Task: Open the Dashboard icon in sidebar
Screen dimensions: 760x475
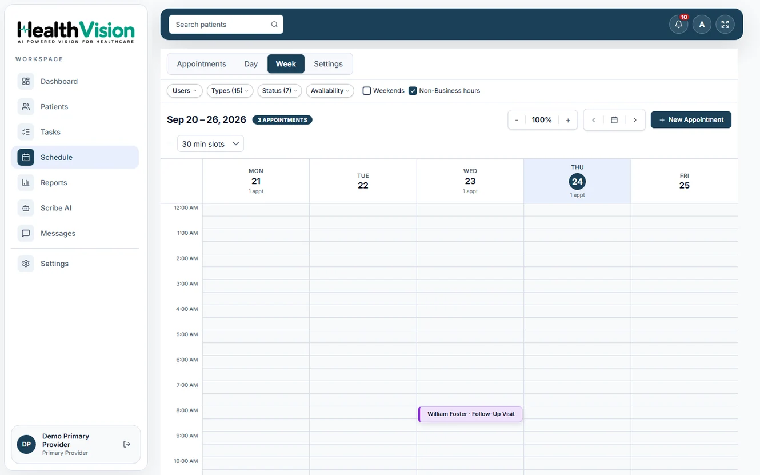Action: point(26,81)
